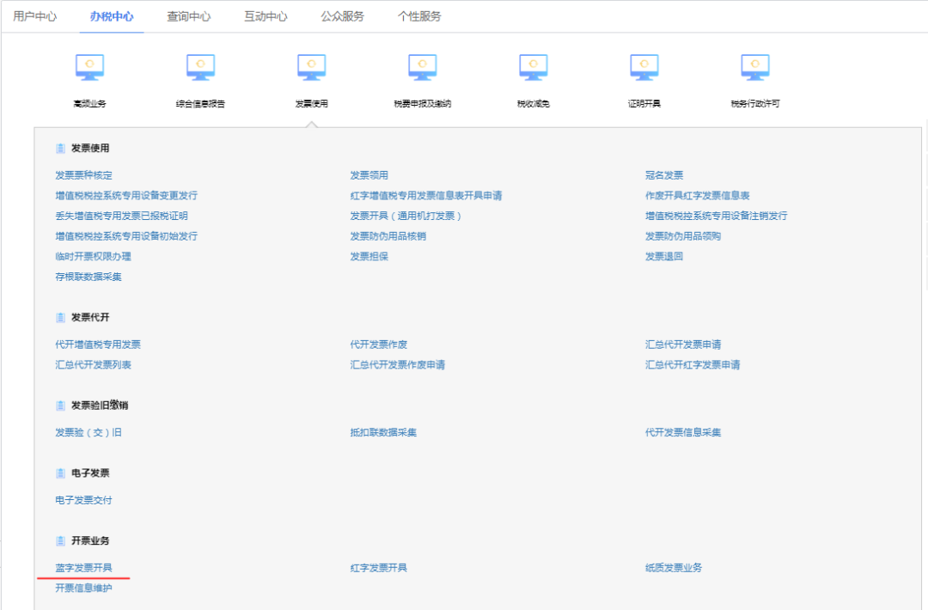The width and height of the screenshot is (928, 610).
Task: Open the 发票退回 link
Action: click(x=664, y=256)
